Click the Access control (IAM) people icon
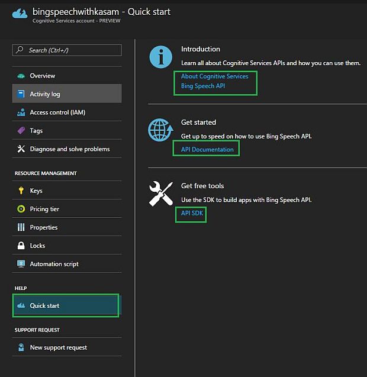The image size is (367, 377). point(21,112)
